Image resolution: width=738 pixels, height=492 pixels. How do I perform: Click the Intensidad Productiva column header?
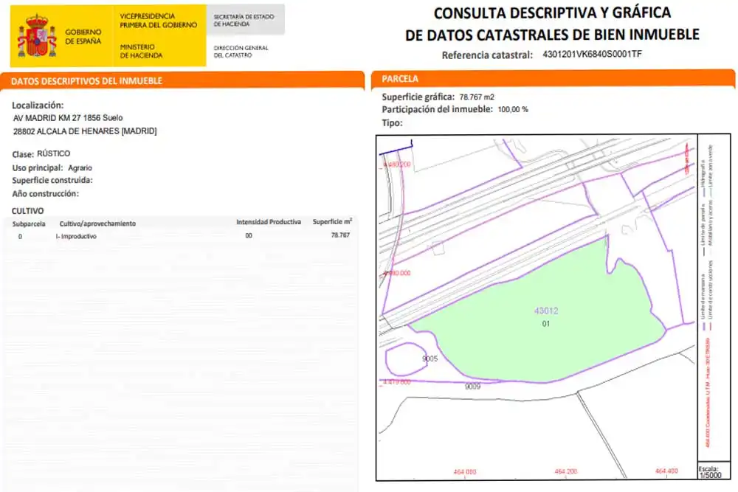tap(269, 222)
